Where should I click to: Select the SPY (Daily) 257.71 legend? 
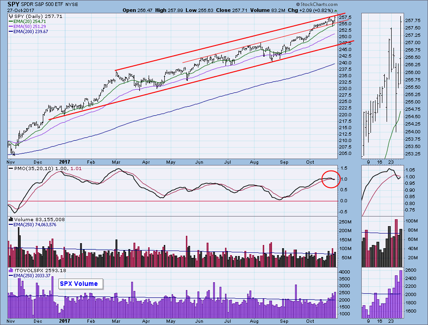coord(38,17)
